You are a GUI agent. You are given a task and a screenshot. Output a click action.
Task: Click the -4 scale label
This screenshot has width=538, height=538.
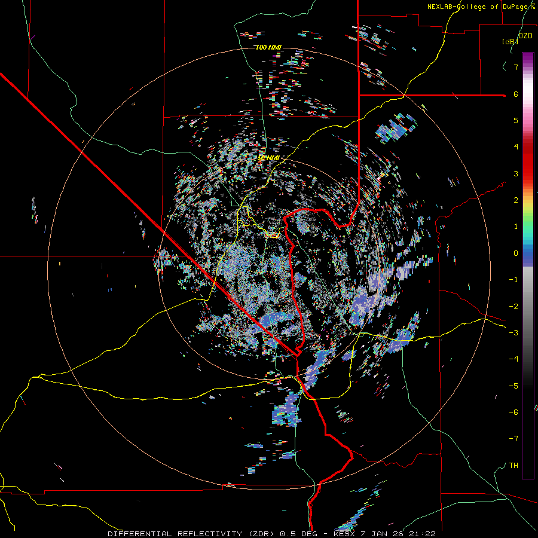point(513,359)
